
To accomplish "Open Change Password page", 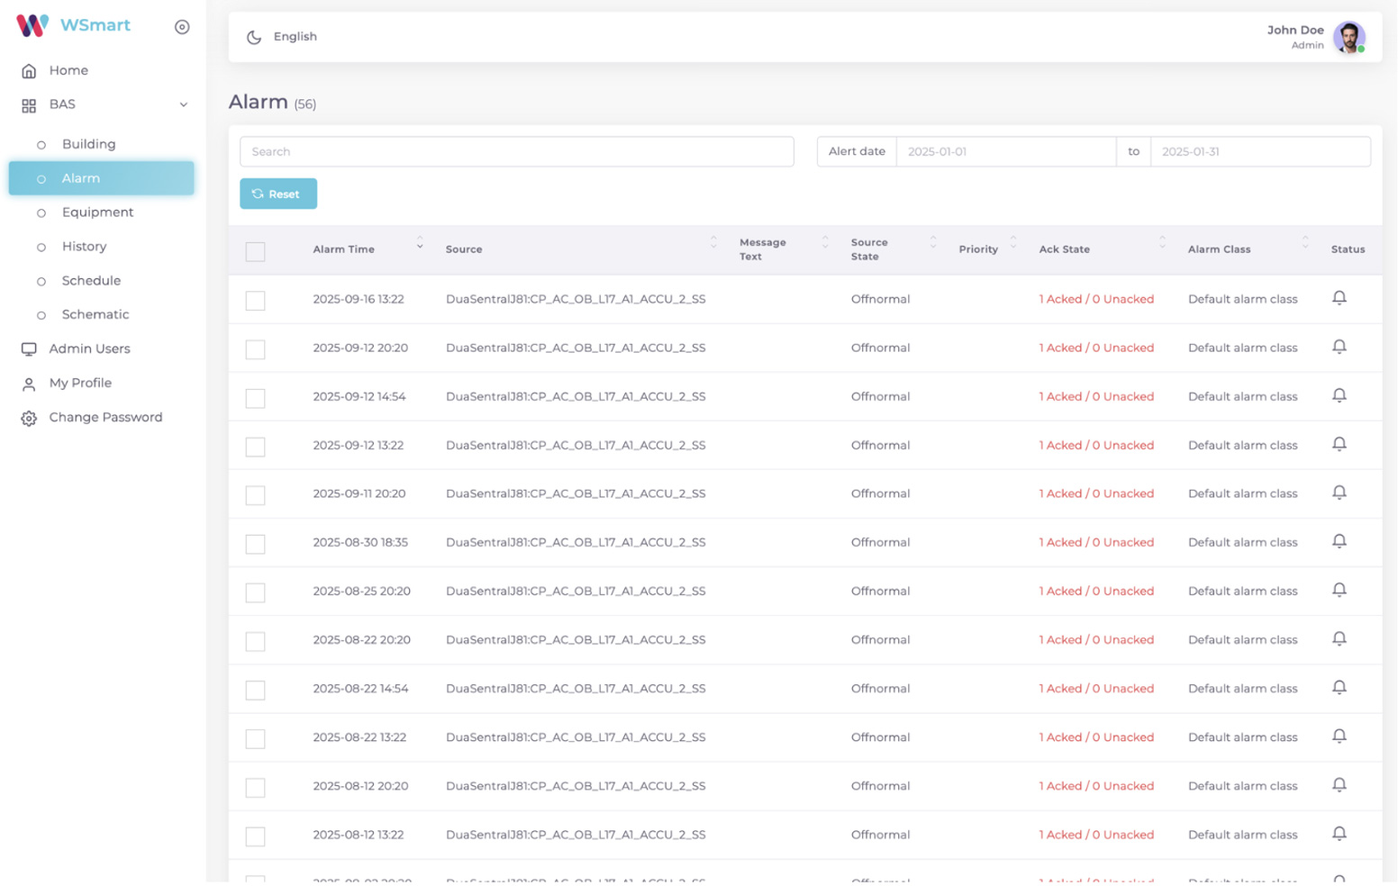I will tap(105, 418).
